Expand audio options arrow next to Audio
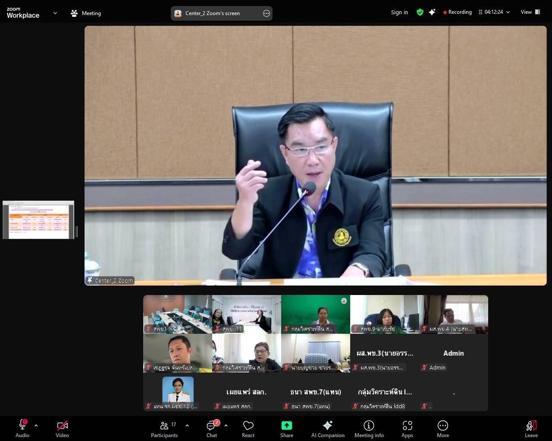This screenshot has width=552, height=441. tap(36, 425)
